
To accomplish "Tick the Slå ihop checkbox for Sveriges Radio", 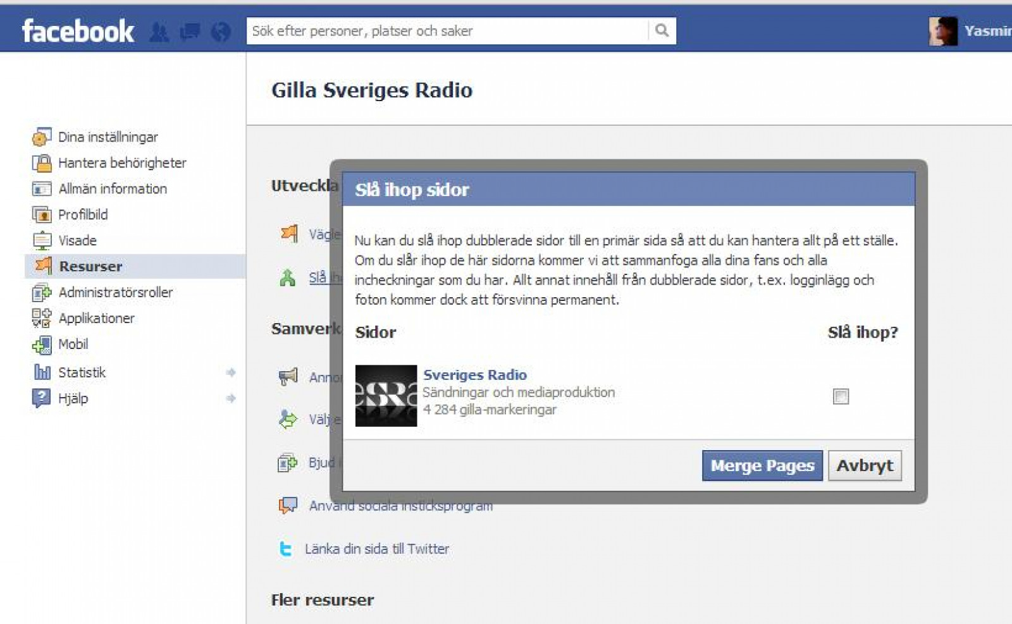I will pyautogui.click(x=841, y=396).
